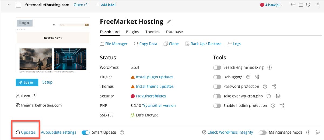Open Debugging settings sliders icon

257,77
